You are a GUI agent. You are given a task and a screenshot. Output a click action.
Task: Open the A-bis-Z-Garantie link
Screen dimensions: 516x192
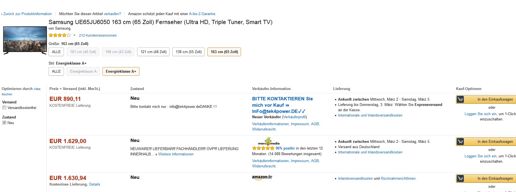[202, 14]
